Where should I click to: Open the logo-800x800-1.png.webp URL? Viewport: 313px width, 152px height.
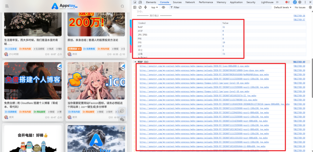tap(194, 66)
